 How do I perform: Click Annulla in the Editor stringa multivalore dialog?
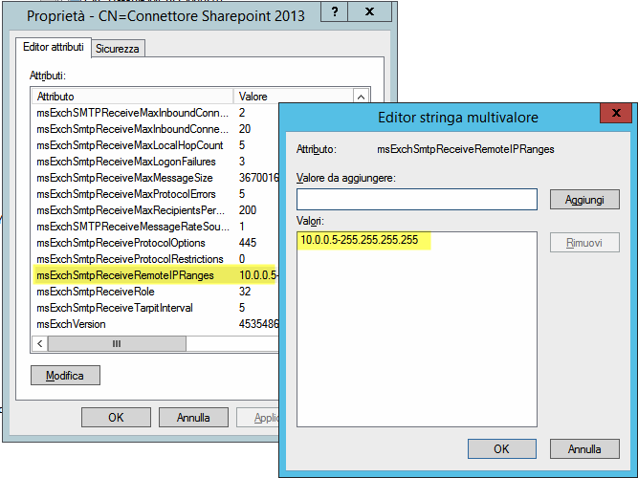584,448
